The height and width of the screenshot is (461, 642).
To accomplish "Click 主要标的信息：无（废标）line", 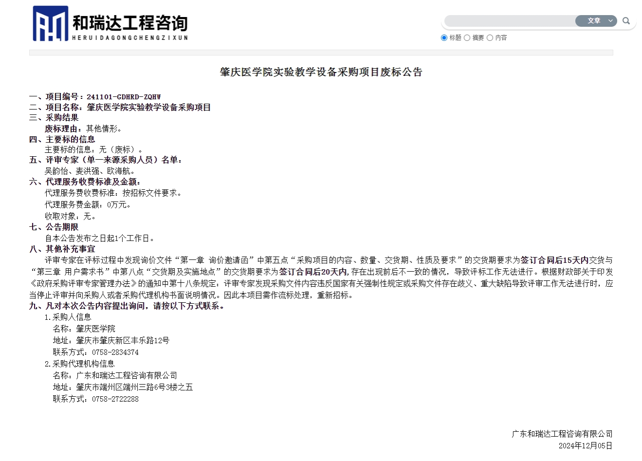I will 94,149.
